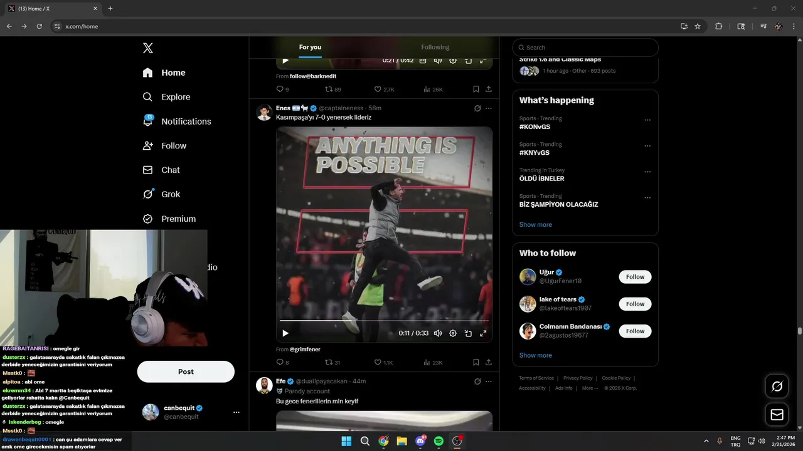Open Grok explain icon on Enes post

tap(477, 108)
